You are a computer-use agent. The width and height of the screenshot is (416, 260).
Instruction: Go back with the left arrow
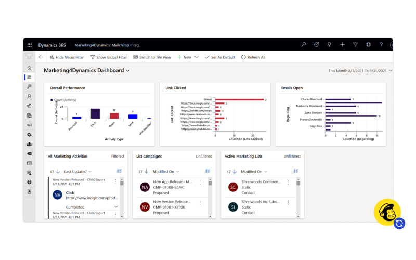(x=41, y=57)
